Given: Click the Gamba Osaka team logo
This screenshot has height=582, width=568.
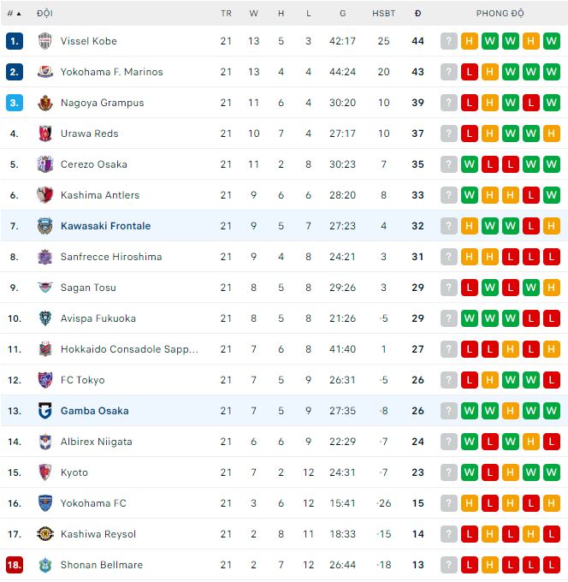Looking at the screenshot, I should tap(45, 411).
